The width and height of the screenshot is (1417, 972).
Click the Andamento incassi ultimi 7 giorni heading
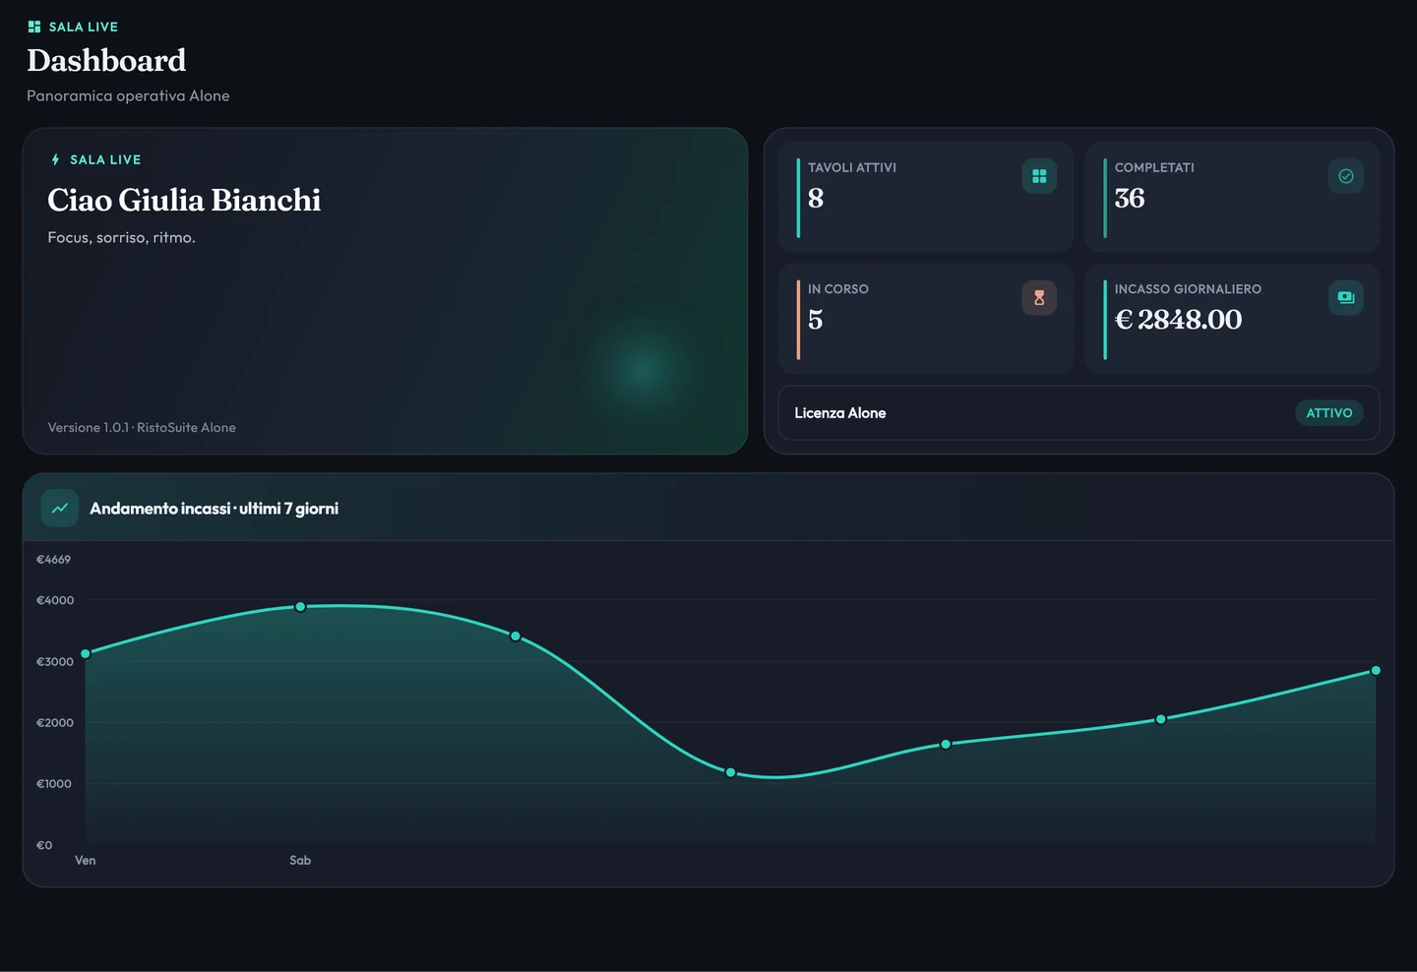[214, 509]
